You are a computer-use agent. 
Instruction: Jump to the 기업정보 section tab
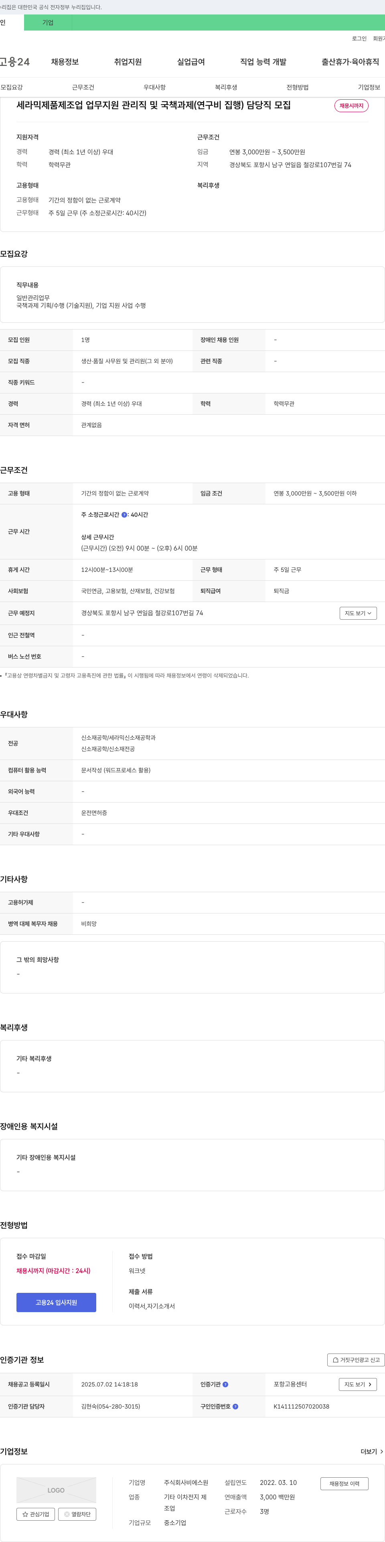click(x=369, y=87)
